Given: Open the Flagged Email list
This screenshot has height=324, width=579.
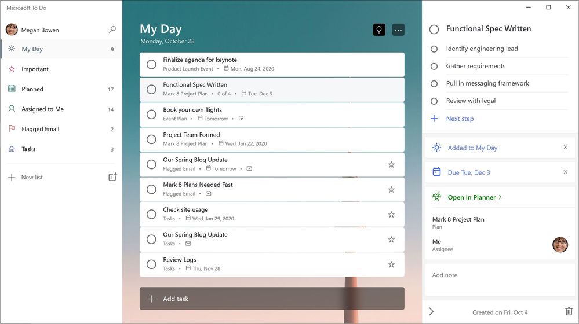Looking at the screenshot, I should point(61,129).
